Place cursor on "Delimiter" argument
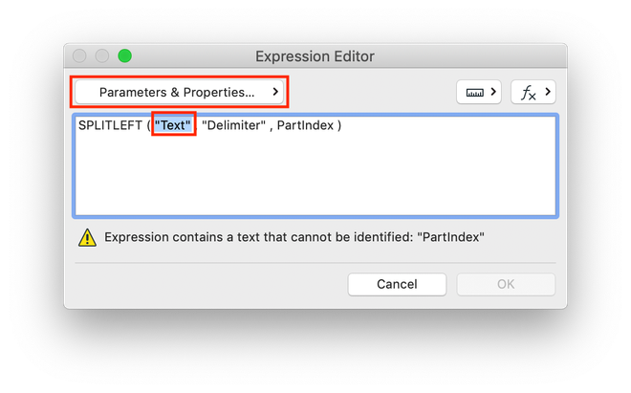 click(233, 126)
